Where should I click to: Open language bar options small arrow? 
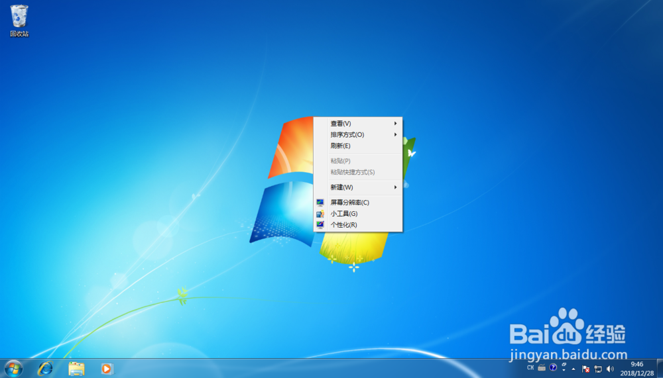coord(564,371)
